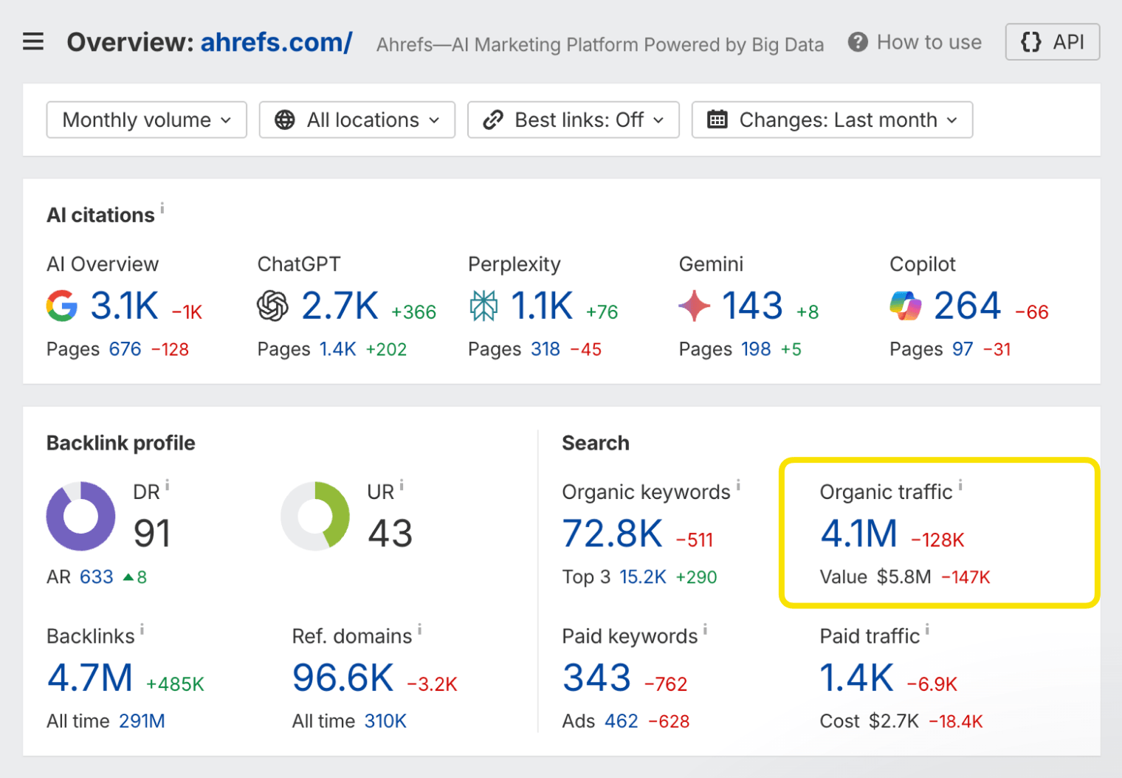The height and width of the screenshot is (778, 1122).
Task: Click the info icon beside Organic traffic
Action: pyautogui.click(x=960, y=486)
